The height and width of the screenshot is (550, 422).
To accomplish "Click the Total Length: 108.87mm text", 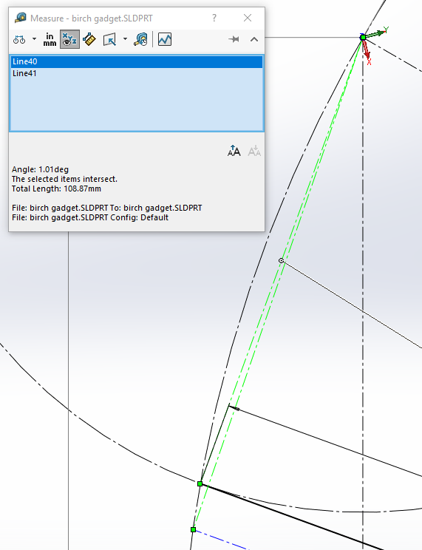I will pyautogui.click(x=56, y=189).
